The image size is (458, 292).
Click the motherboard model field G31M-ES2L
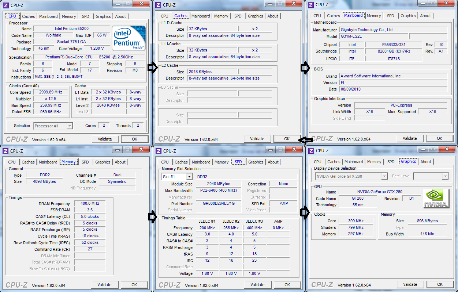click(374, 36)
